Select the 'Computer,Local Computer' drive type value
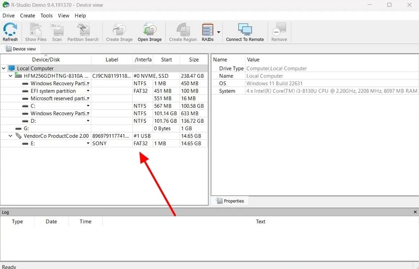This screenshot has height=269, width=419. click(x=277, y=68)
